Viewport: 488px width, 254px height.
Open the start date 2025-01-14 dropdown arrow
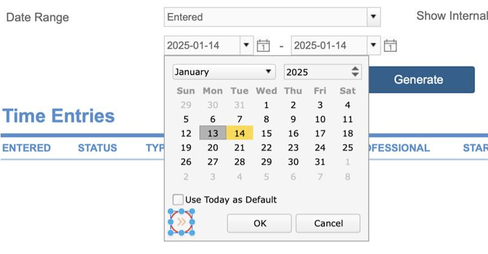pos(246,45)
